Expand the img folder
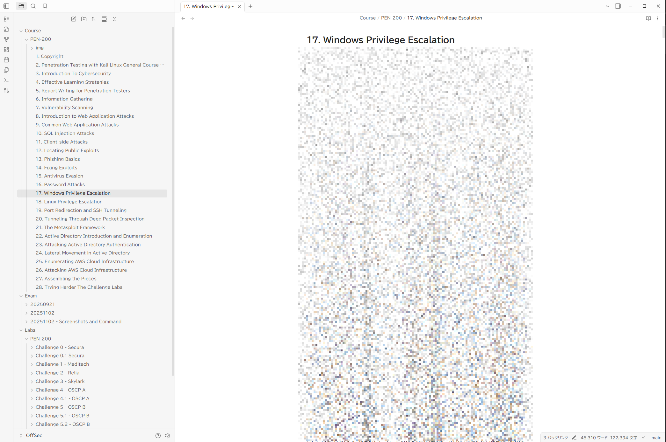Image resolution: width=666 pixels, height=442 pixels. point(32,48)
